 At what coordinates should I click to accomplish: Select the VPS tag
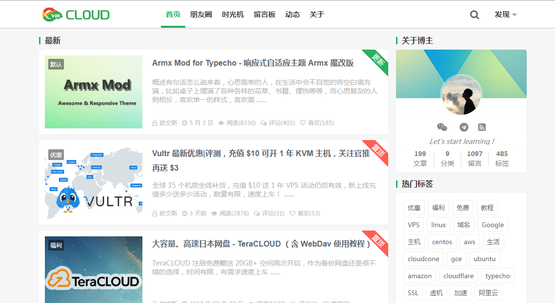414,225
